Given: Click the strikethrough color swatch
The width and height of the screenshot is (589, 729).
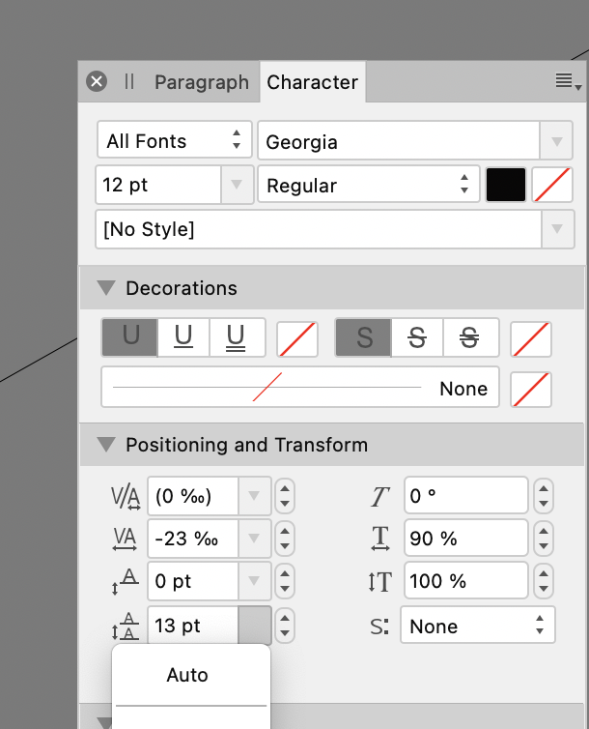Looking at the screenshot, I should pyautogui.click(x=531, y=339).
